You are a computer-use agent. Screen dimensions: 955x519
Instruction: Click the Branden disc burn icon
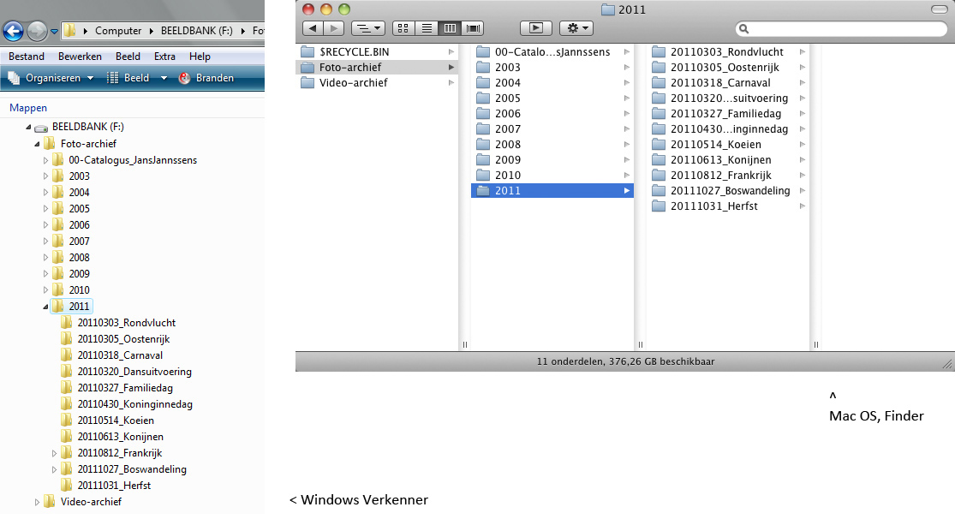click(x=184, y=78)
